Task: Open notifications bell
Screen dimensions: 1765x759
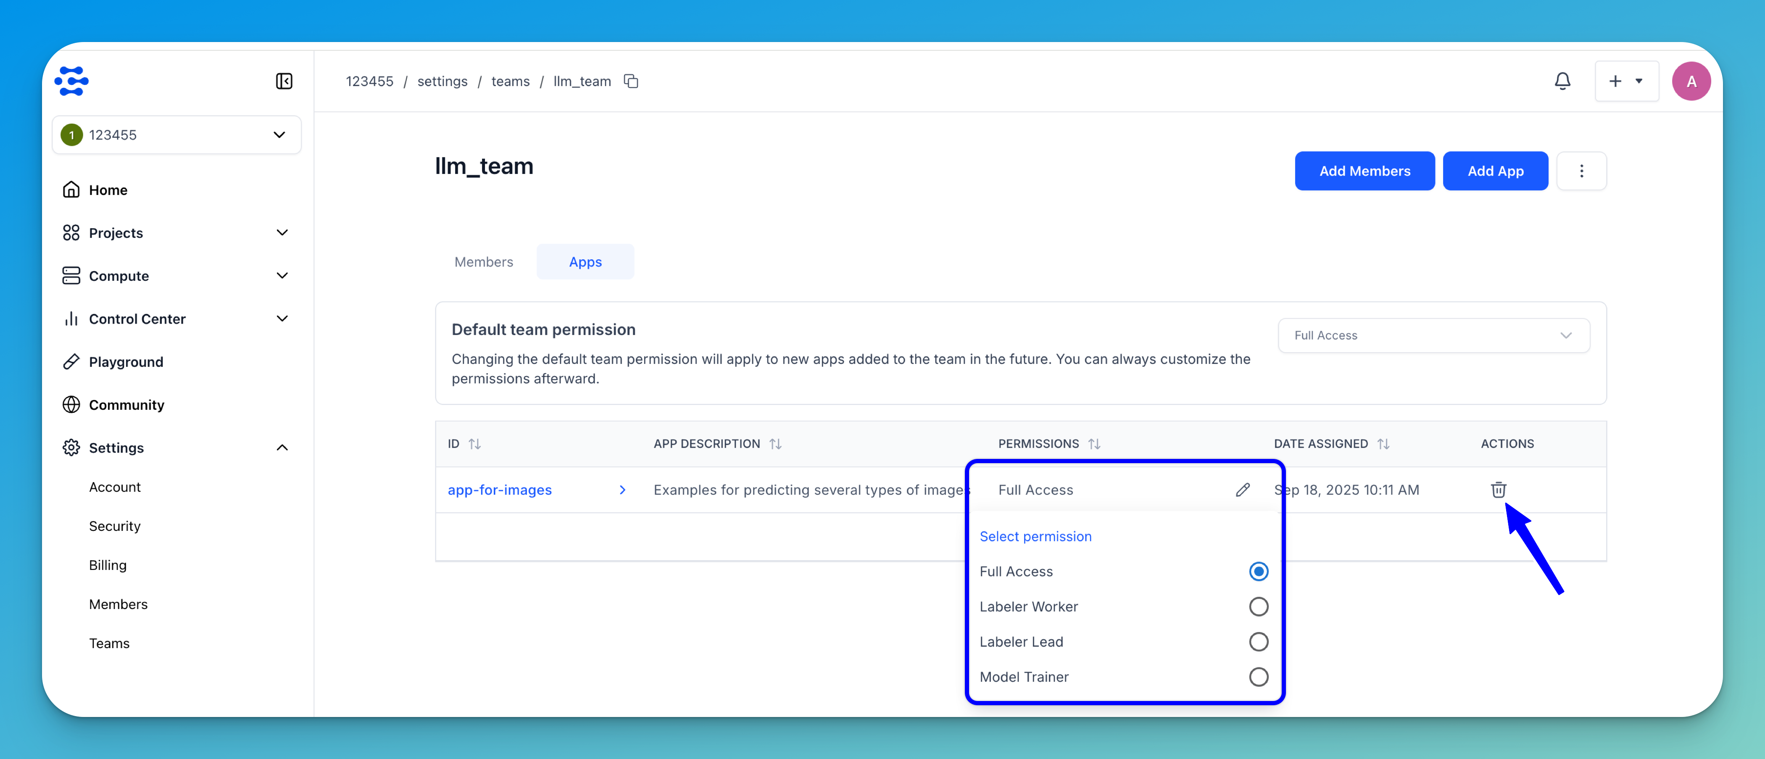Action: click(x=1562, y=82)
